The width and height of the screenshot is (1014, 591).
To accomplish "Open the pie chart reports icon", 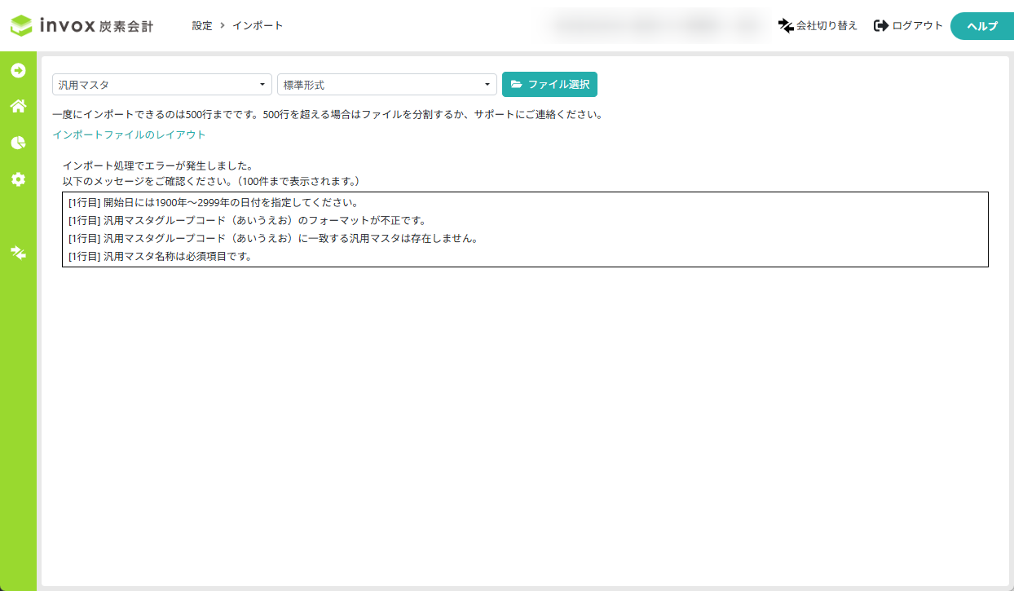I will pos(18,143).
